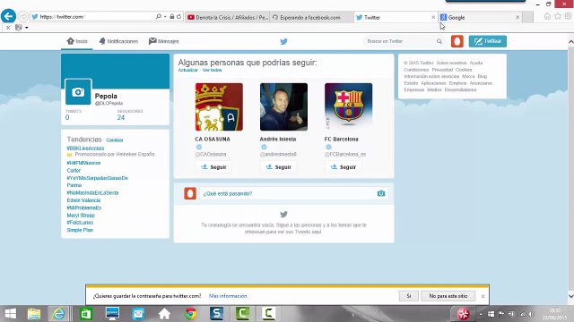
Task: Open the Pepola profile name link
Action: pyautogui.click(x=106, y=96)
